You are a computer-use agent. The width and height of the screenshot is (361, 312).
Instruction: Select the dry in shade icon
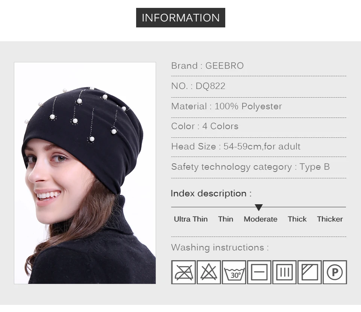coord(309,272)
